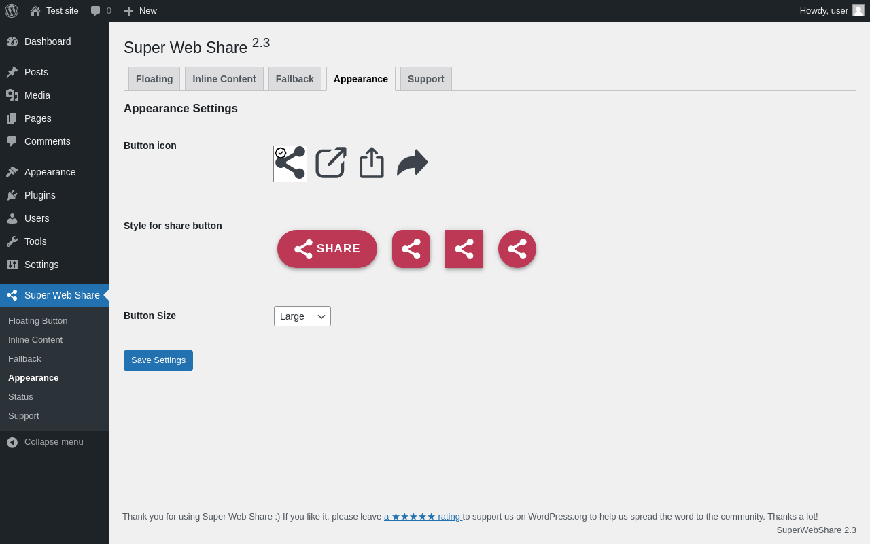Open Plugins menu in sidebar
Screen dimensions: 870x544
pos(54,195)
